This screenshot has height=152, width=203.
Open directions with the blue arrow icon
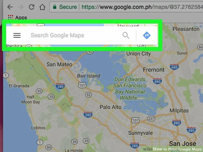click(147, 35)
